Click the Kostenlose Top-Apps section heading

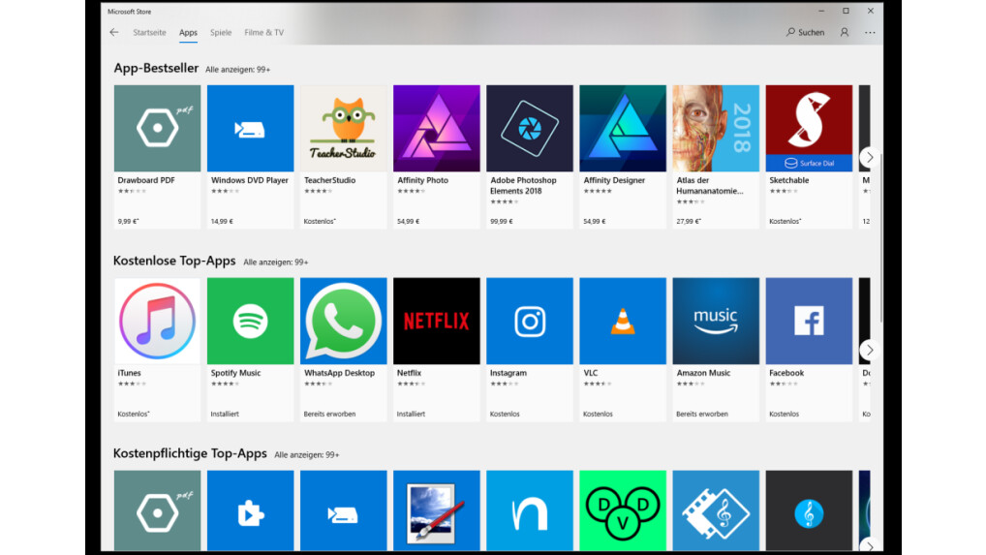(x=174, y=261)
